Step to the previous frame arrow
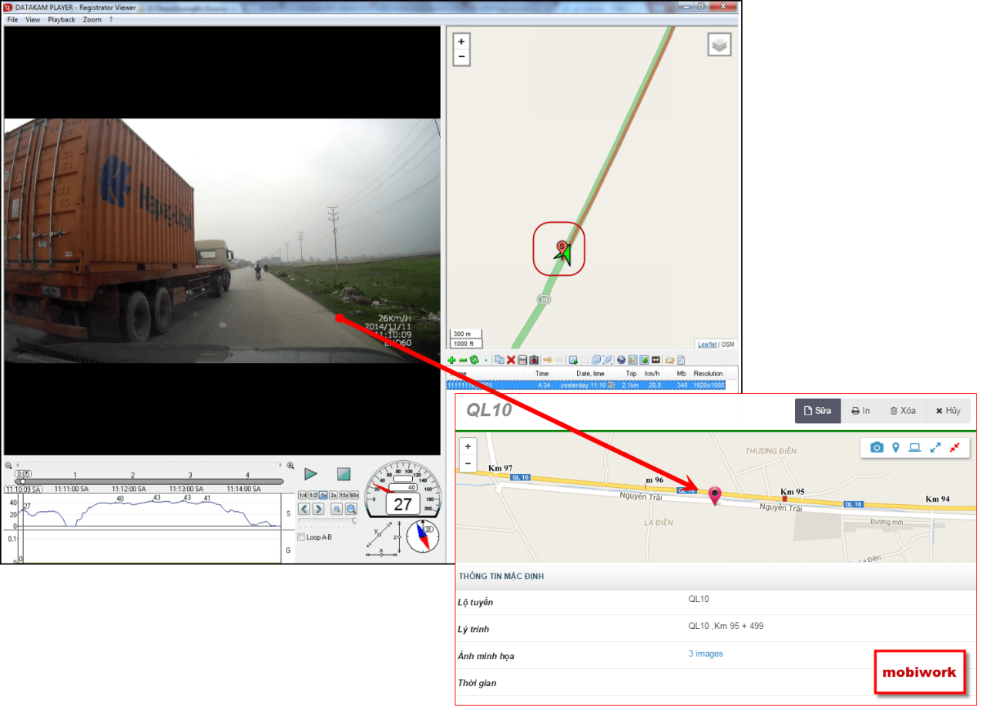Screen dimensions: 986x713 [304, 509]
